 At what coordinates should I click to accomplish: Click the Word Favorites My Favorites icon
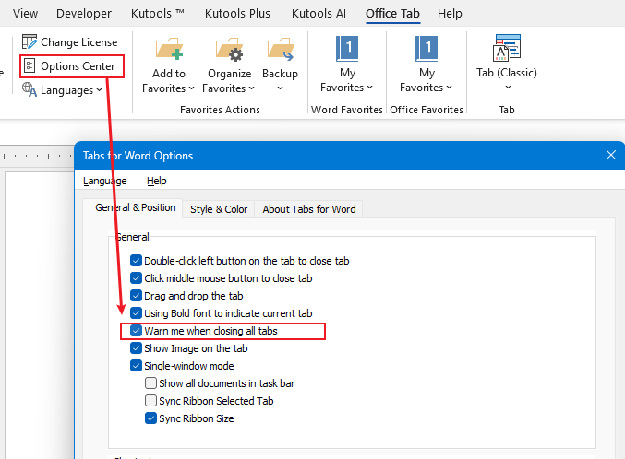click(x=347, y=49)
